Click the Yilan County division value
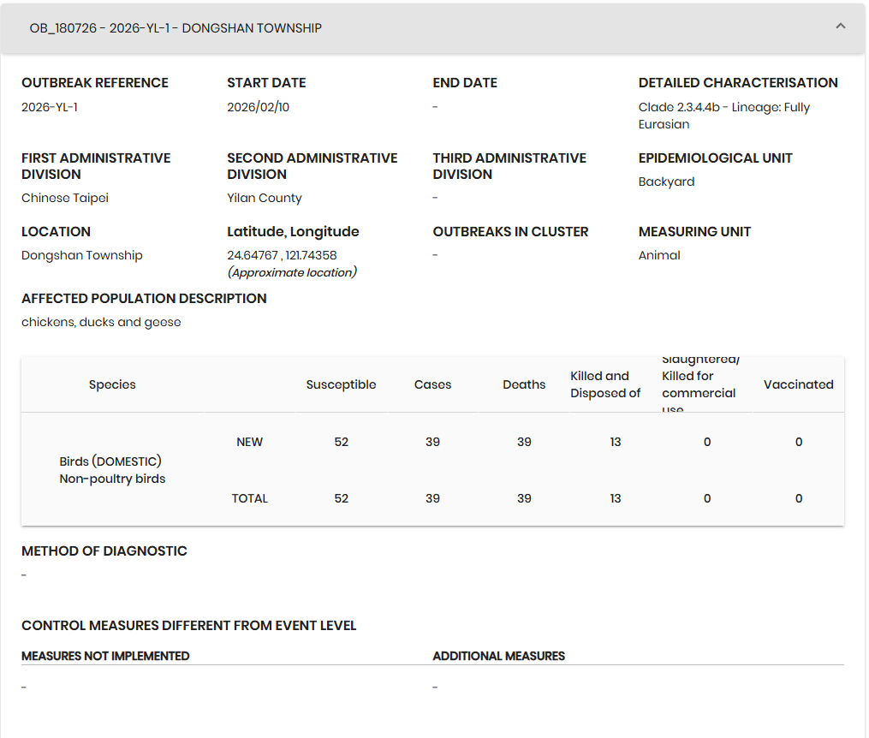The height and width of the screenshot is (738, 869). pyautogui.click(x=264, y=198)
